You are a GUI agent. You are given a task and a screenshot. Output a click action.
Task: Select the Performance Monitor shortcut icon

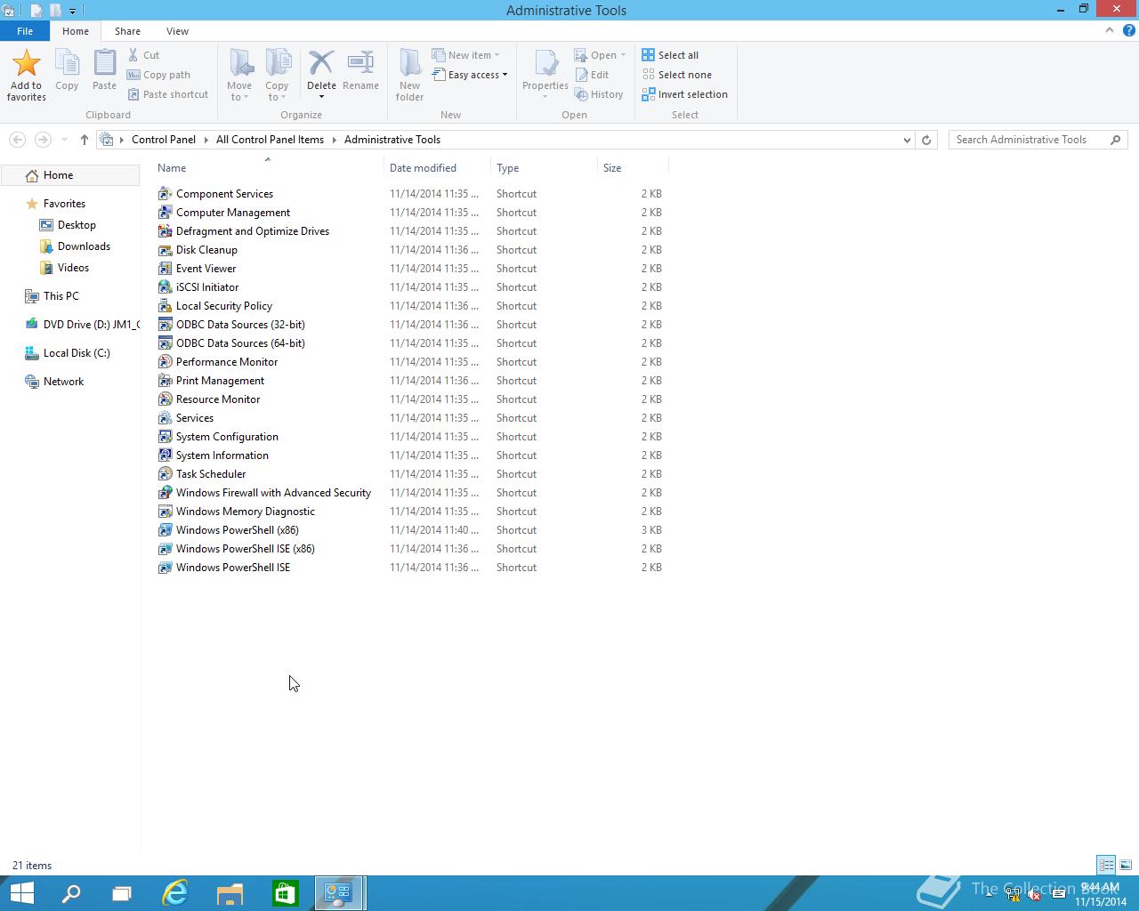[165, 362]
